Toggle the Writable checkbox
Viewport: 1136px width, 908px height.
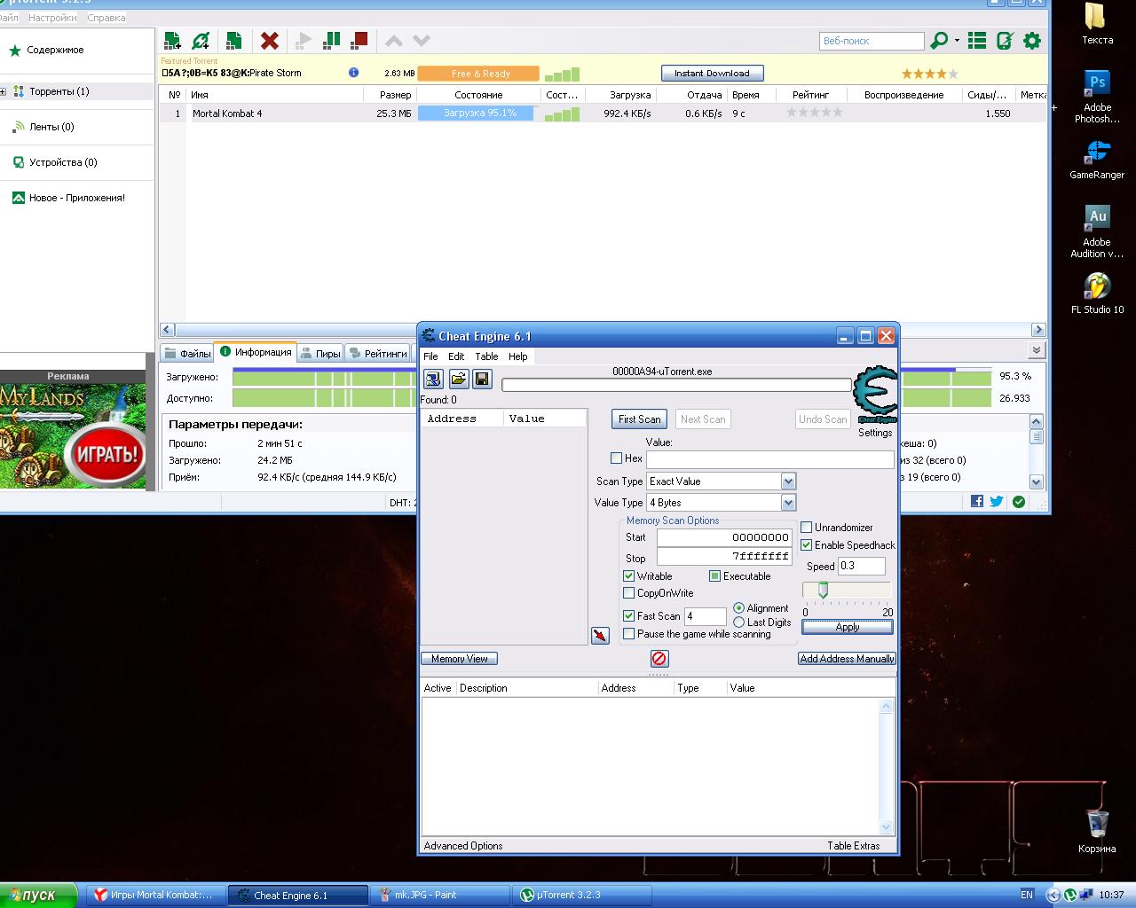[x=628, y=576]
